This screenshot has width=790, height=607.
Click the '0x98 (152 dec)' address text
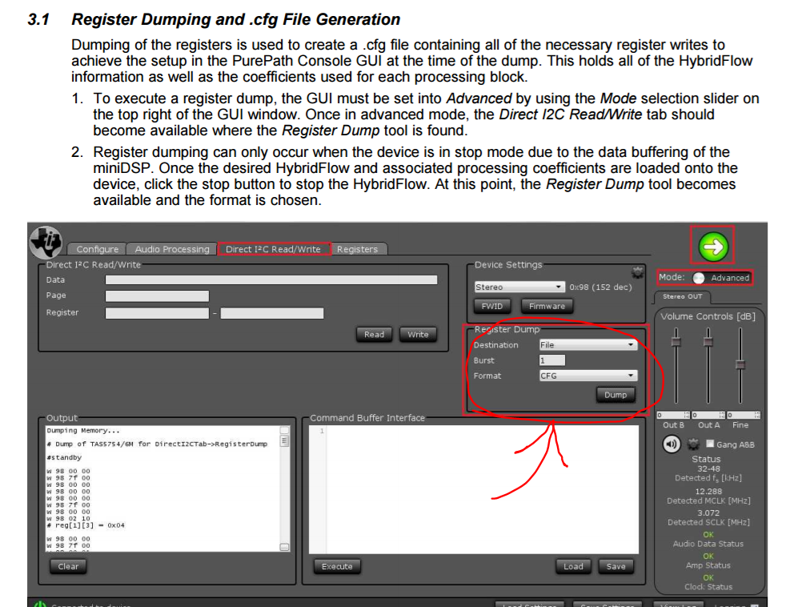(600, 287)
